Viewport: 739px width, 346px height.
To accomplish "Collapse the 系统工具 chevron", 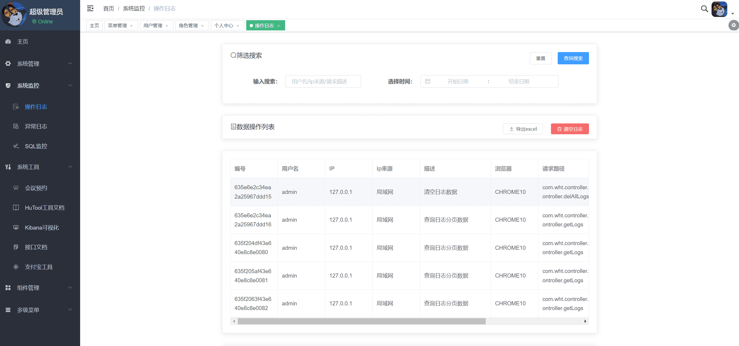I will pyautogui.click(x=70, y=167).
